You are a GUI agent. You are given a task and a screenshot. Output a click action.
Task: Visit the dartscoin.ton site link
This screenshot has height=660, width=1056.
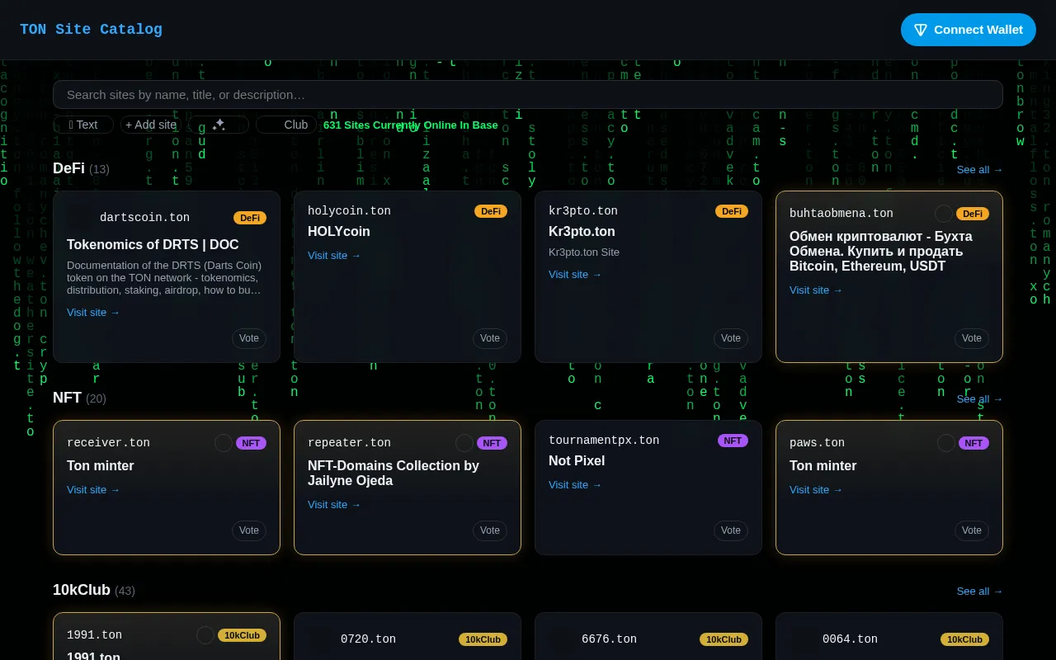point(93,312)
